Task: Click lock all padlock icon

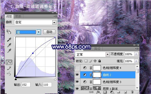Action: pos(100,61)
